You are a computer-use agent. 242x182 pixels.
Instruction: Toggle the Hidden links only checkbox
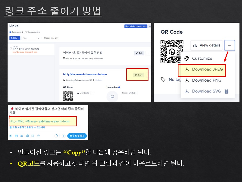coord(42,38)
